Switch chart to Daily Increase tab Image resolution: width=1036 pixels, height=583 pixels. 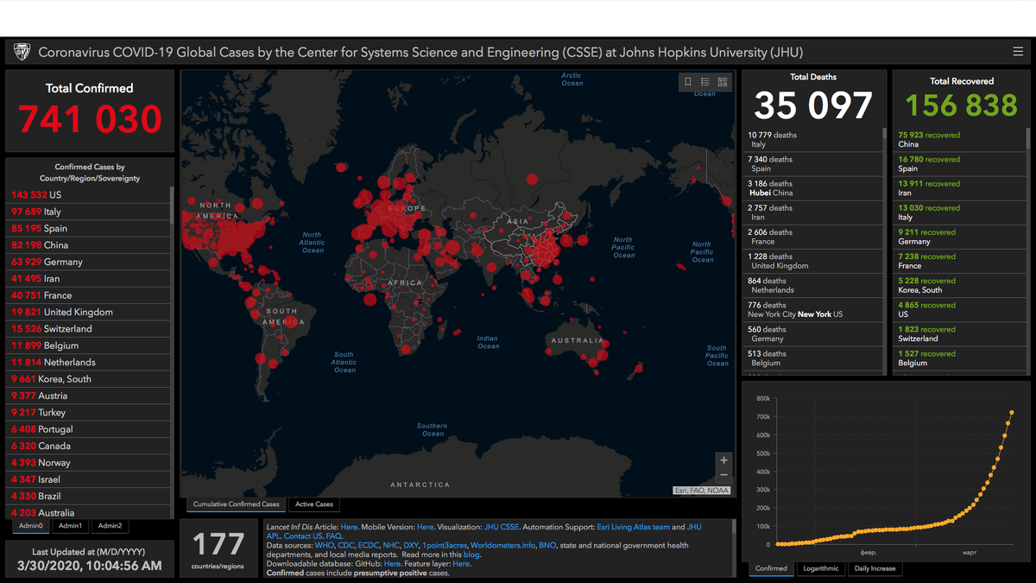coord(875,568)
